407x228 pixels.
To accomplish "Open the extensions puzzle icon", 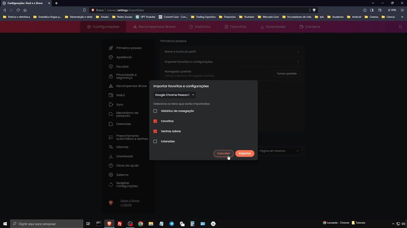I will pyautogui.click(x=365, y=10).
